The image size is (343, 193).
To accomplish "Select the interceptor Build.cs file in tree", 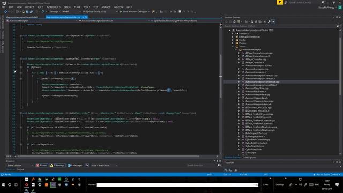I will coord(258,65).
